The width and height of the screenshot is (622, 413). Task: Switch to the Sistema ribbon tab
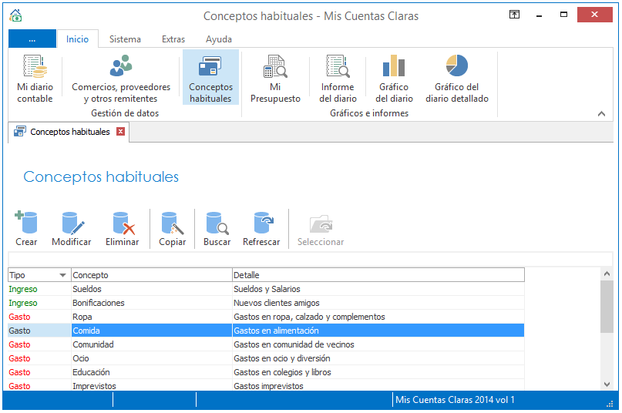pos(125,39)
